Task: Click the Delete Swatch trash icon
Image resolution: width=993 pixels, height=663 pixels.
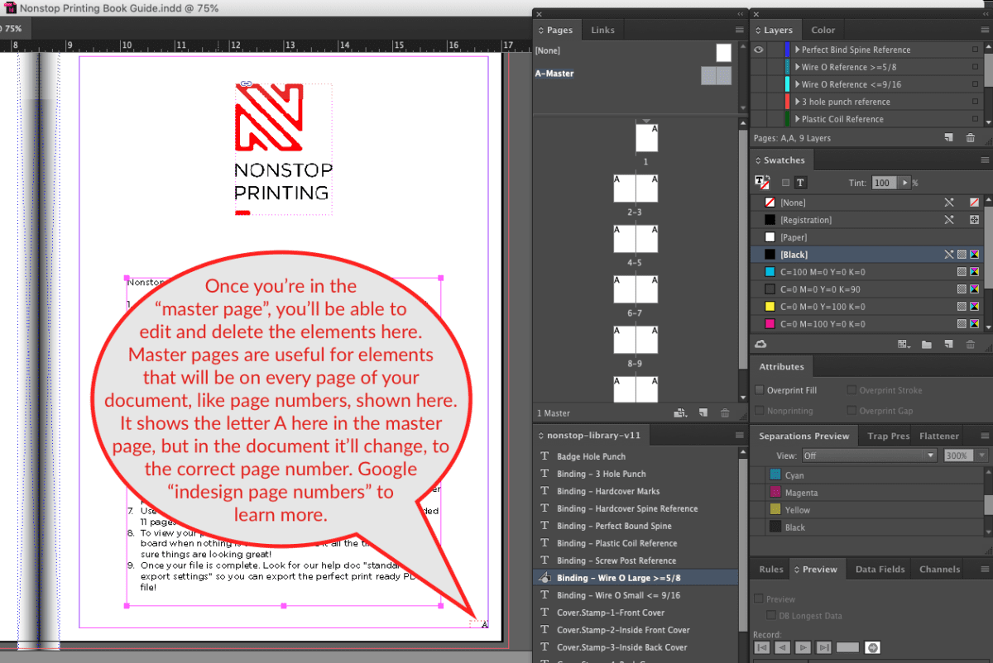Action: (971, 344)
